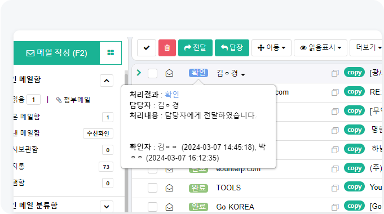Click the popup-window icon in the [무 row
Screen dimensions: 384x214
point(335,112)
